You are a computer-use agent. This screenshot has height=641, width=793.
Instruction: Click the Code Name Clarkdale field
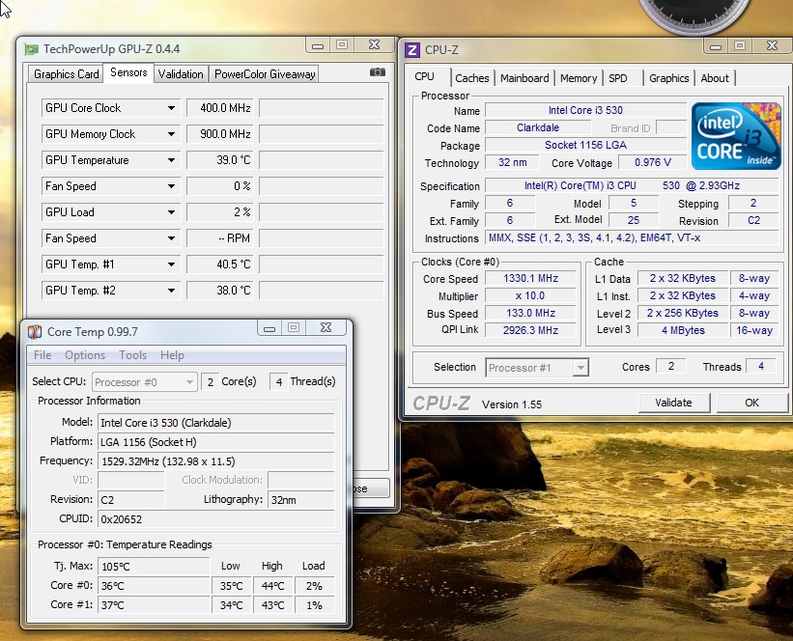(538, 127)
